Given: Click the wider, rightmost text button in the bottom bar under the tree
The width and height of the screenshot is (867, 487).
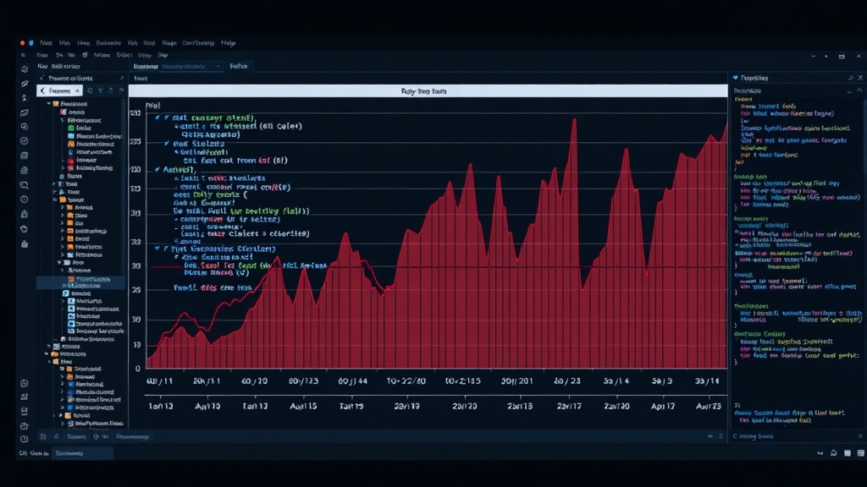Looking at the screenshot, I should pos(133,437).
